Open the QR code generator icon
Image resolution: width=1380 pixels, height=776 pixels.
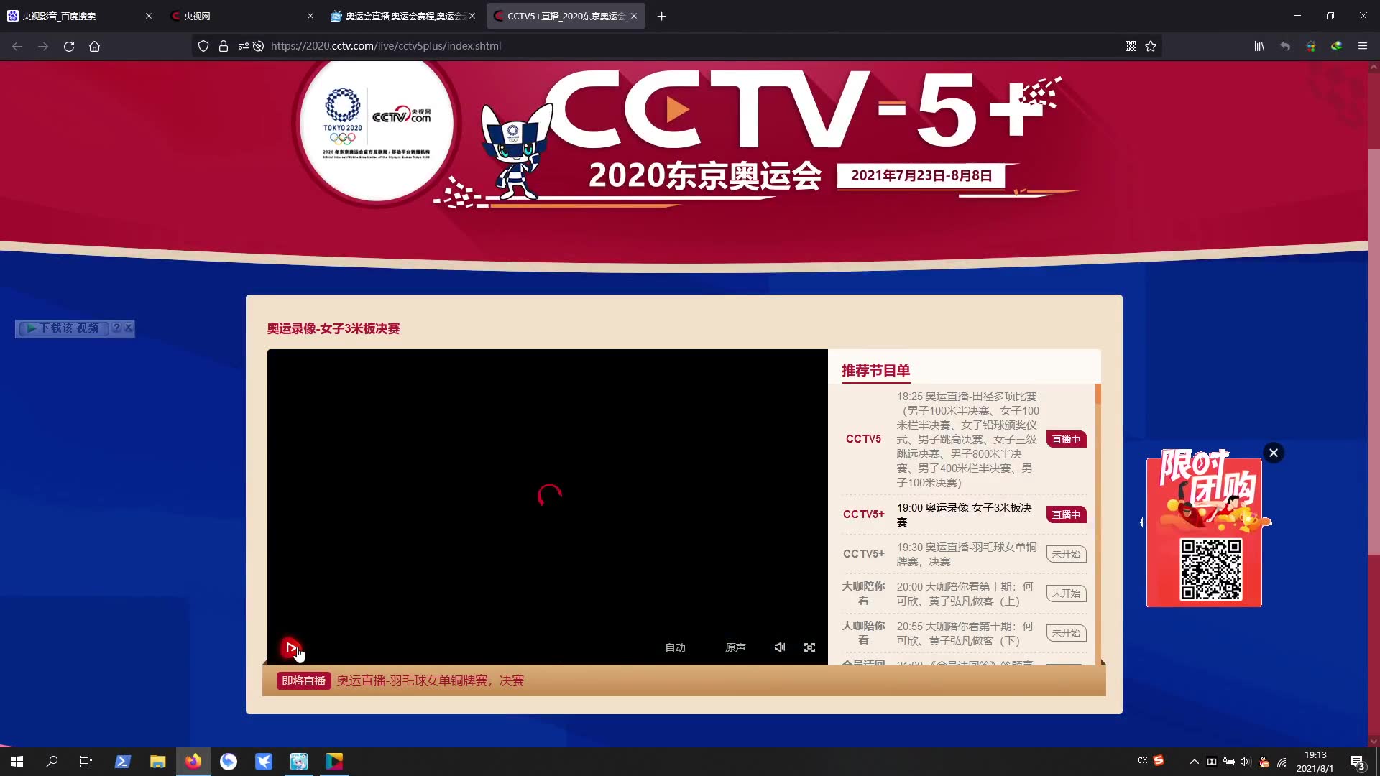pyautogui.click(x=1131, y=46)
